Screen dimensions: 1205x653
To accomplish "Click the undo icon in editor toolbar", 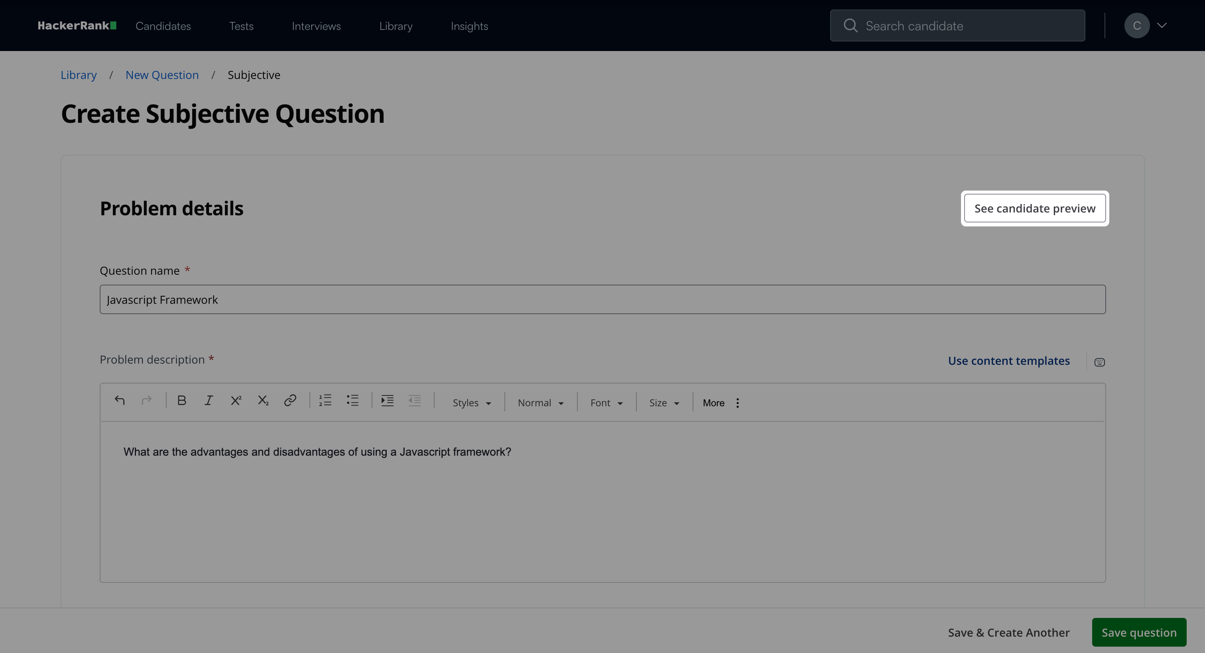I will (120, 401).
